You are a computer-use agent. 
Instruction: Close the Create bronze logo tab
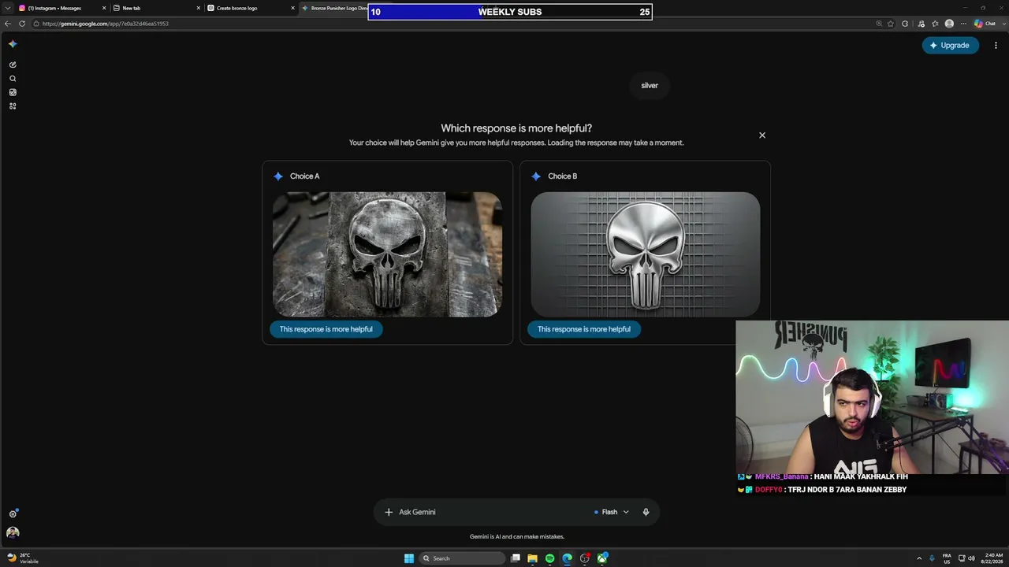(293, 8)
